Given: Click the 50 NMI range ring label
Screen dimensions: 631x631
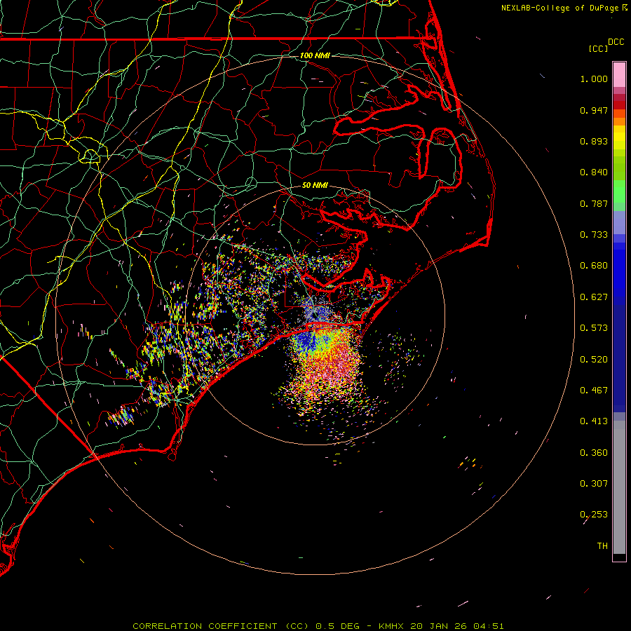Looking at the screenshot, I should coord(315,185).
